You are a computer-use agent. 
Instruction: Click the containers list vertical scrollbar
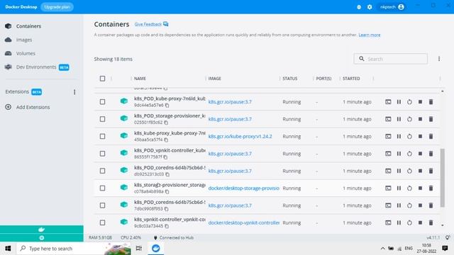click(x=442, y=178)
